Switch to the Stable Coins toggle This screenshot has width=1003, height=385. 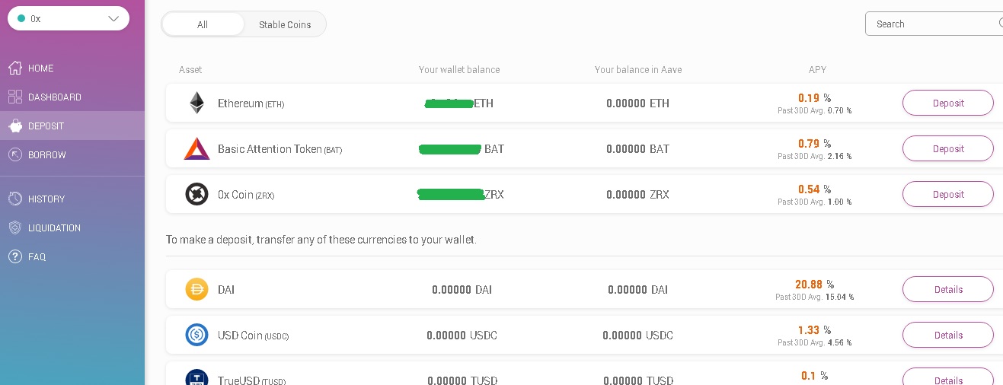coord(285,24)
